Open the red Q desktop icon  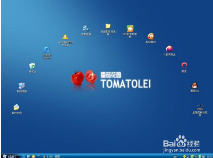(184, 68)
